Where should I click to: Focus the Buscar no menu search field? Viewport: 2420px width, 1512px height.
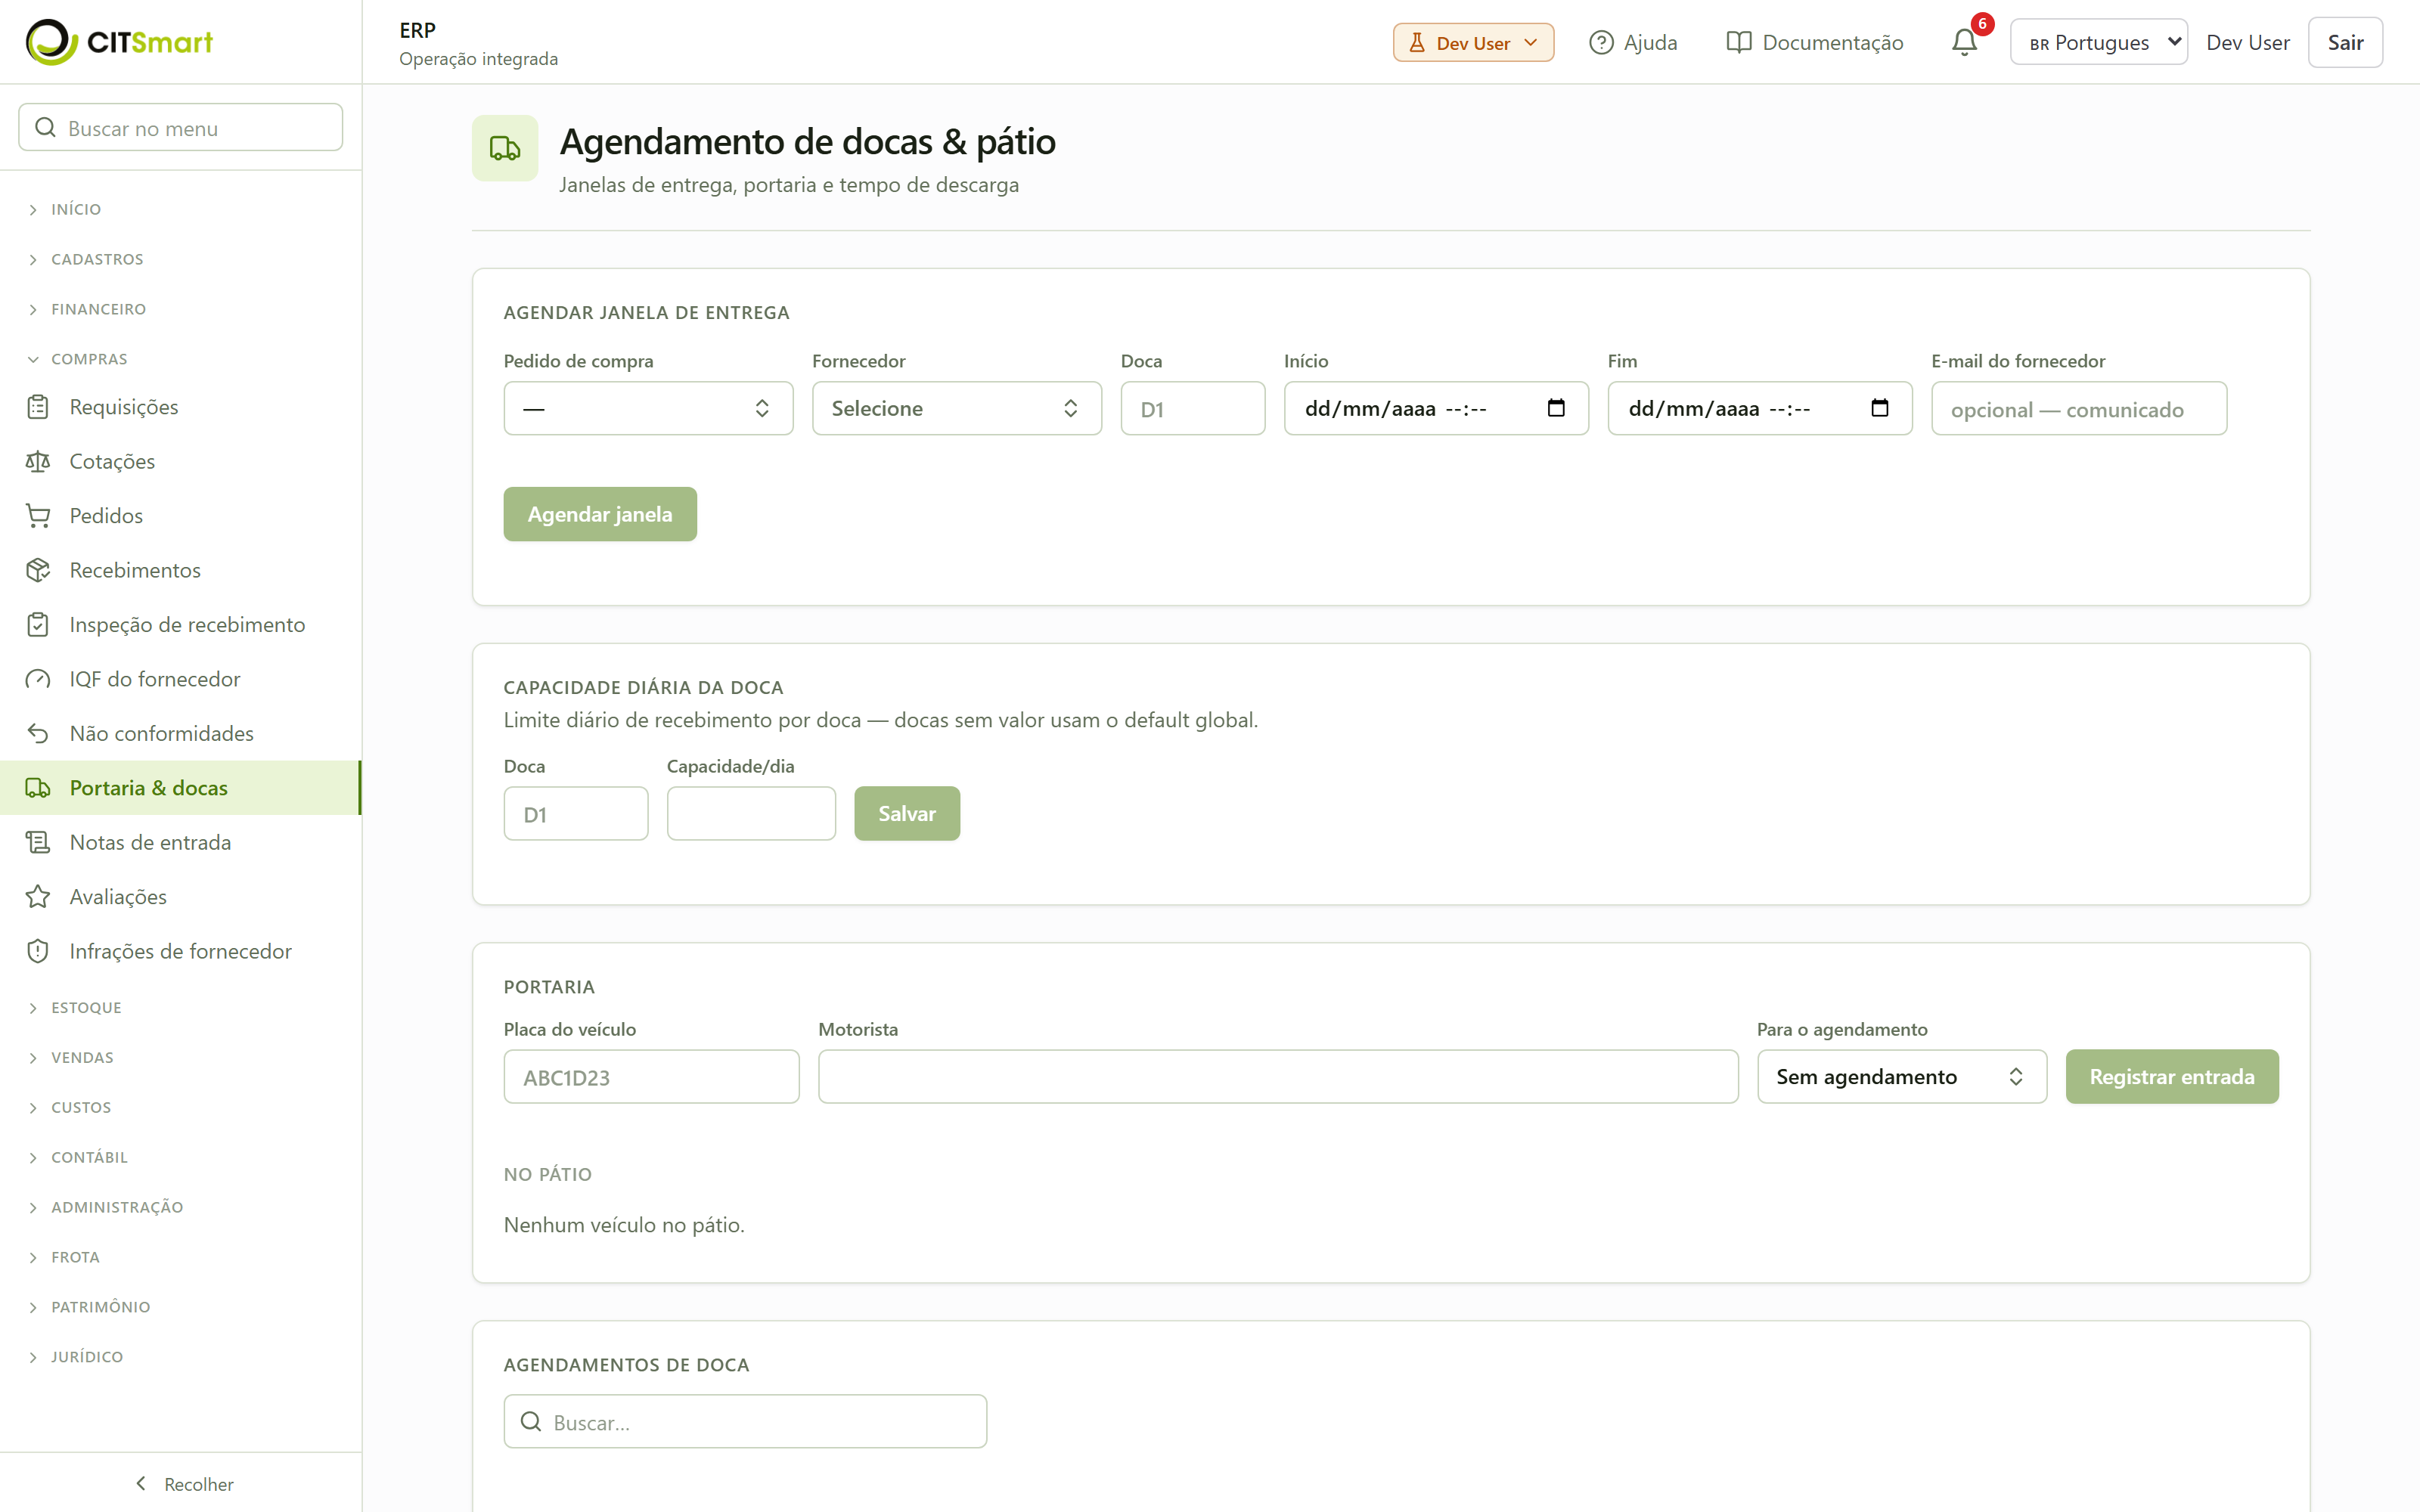pos(180,128)
